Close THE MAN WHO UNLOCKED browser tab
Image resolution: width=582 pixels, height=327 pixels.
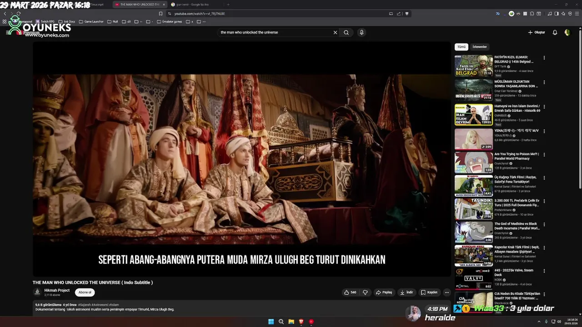pos(164,5)
